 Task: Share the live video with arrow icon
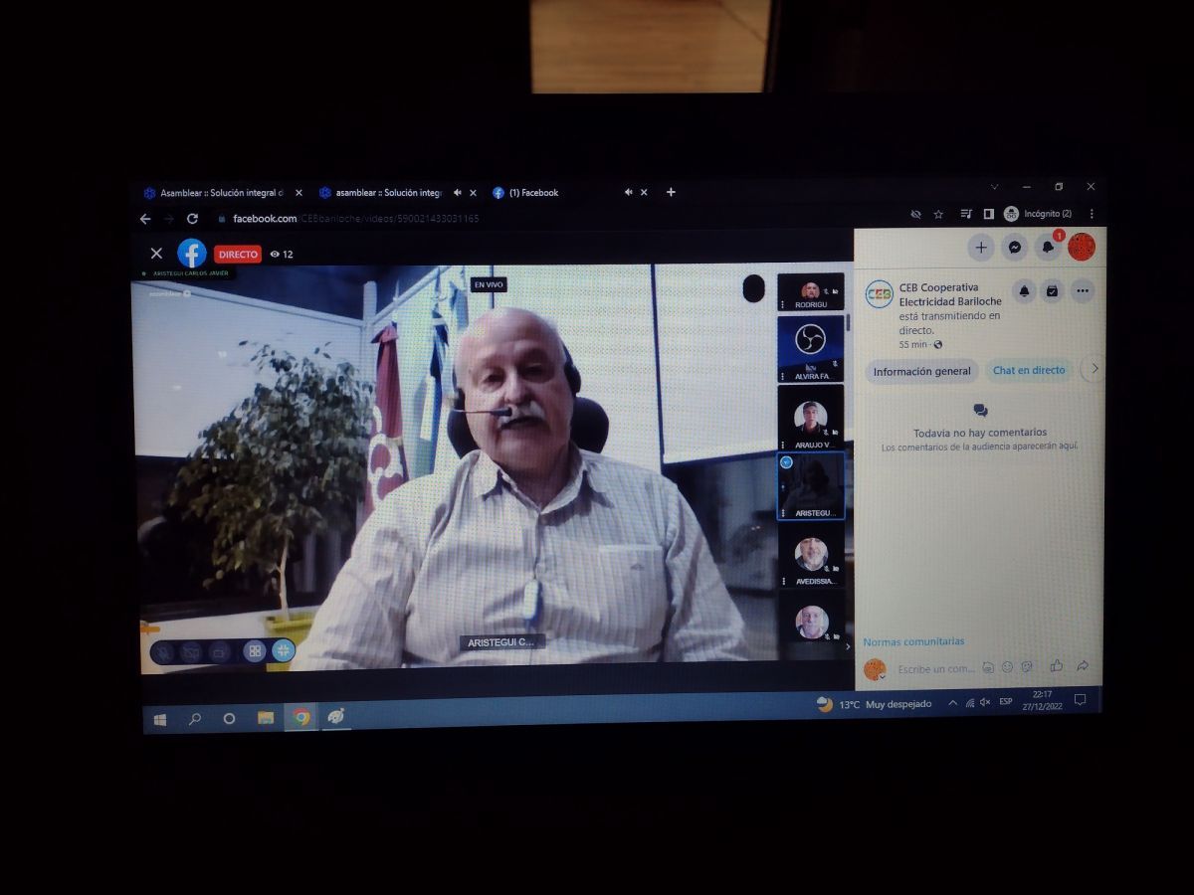coord(1083,666)
